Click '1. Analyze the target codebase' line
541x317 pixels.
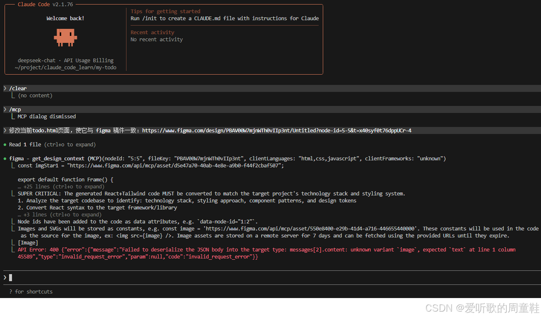click(x=187, y=201)
